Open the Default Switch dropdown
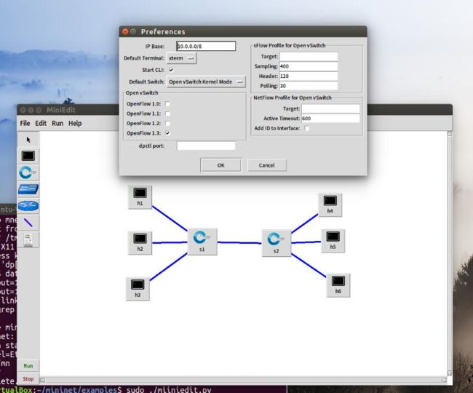 (x=206, y=82)
